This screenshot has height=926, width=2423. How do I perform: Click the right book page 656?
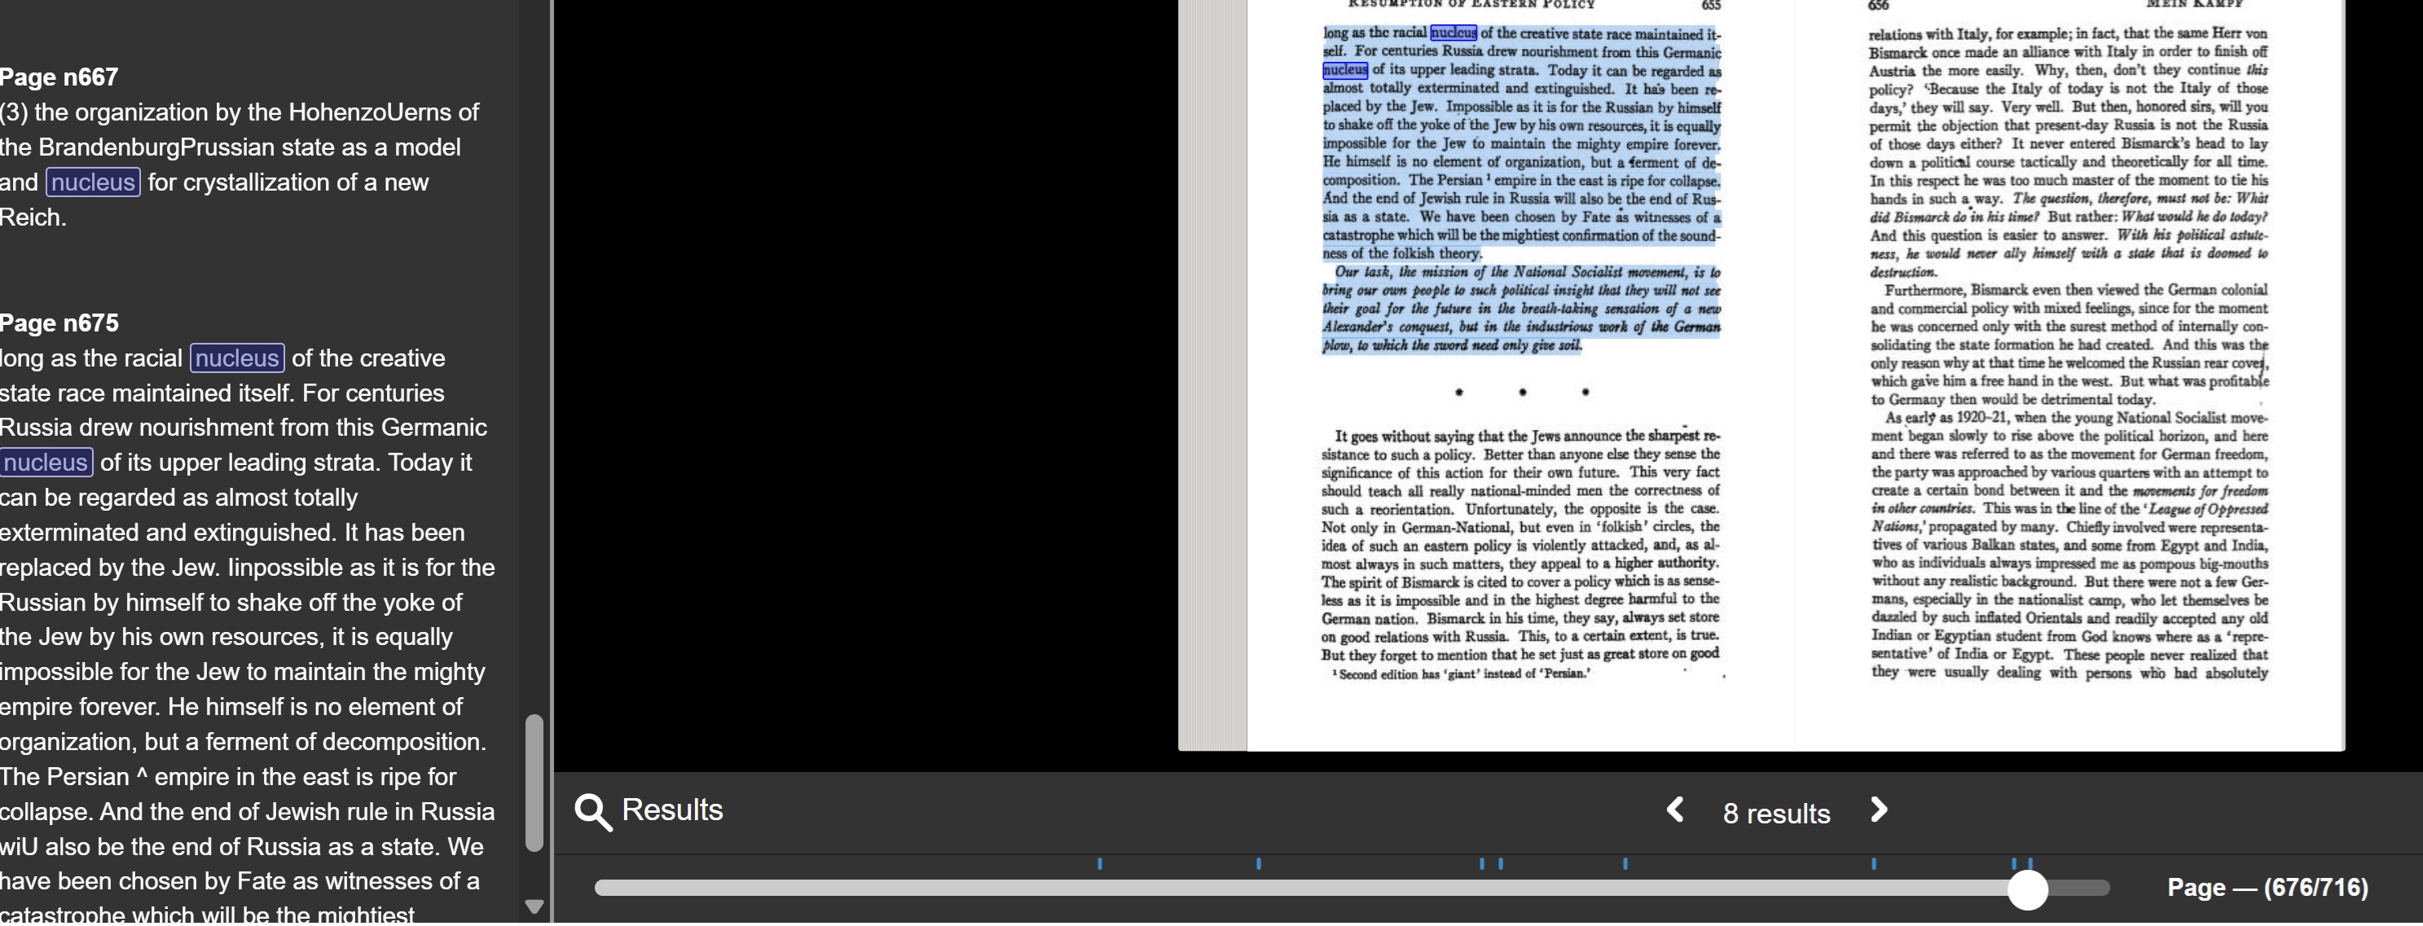[x=2069, y=375]
